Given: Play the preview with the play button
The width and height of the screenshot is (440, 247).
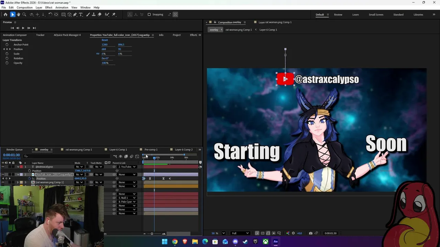Looking at the screenshot, I should (x=23, y=28).
